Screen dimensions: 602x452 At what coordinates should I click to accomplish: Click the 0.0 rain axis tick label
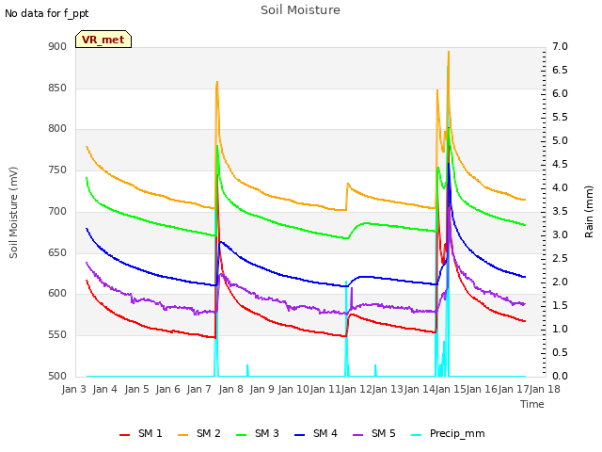pos(561,377)
